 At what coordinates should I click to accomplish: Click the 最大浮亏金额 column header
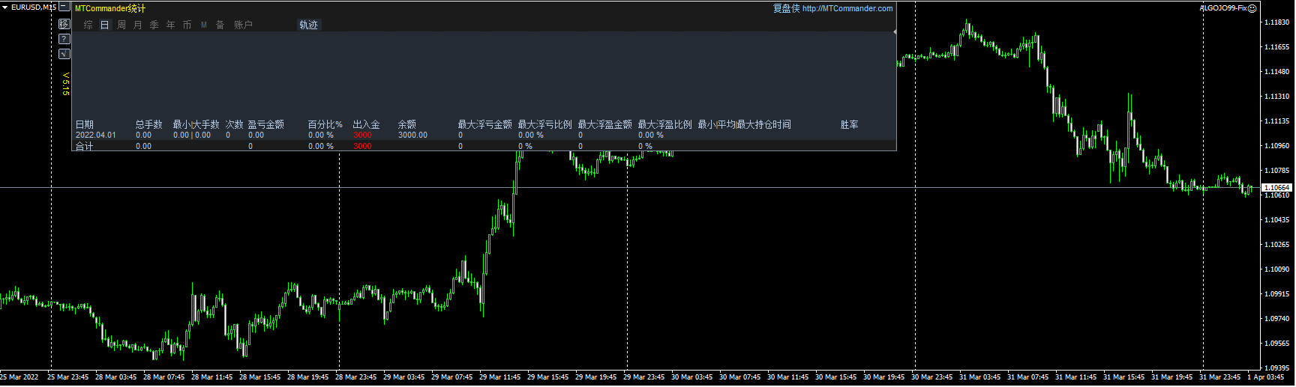tap(484, 124)
